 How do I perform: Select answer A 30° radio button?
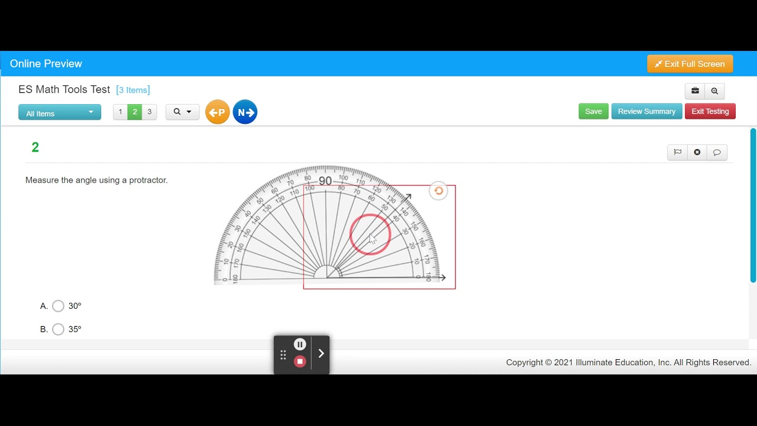58,306
